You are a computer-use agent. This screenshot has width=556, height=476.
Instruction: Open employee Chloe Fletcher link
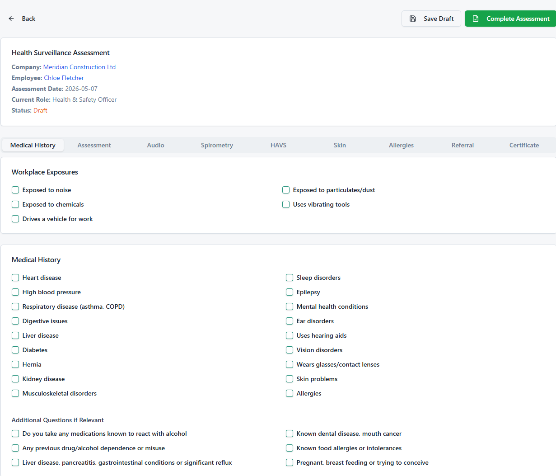64,78
